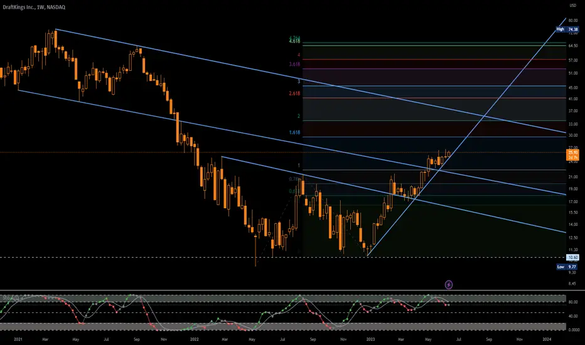Screen dimensions: 585x345
Task: Click the 37.00 price axis value
Action: click(x=572, y=111)
